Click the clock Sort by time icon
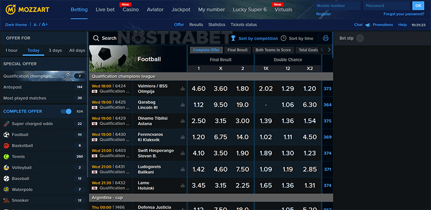Viewport: 431px width, 210px height. (x=283, y=38)
